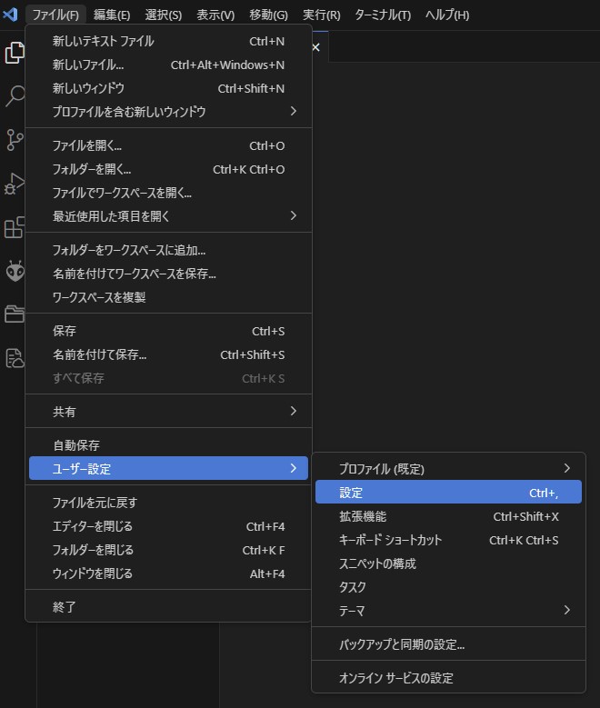Open the folder-shaped sidebar icon
The width and height of the screenshot is (600, 708).
point(15,314)
